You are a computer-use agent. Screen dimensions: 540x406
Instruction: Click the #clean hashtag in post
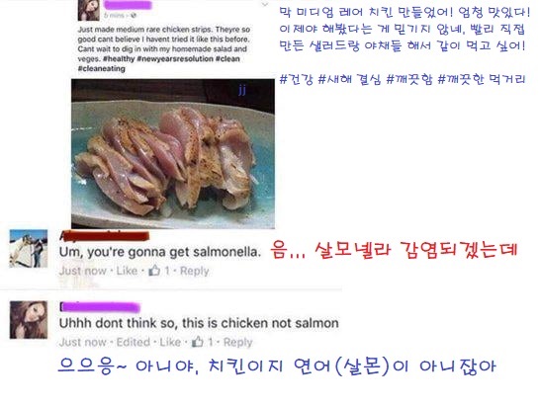[x=227, y=59]
